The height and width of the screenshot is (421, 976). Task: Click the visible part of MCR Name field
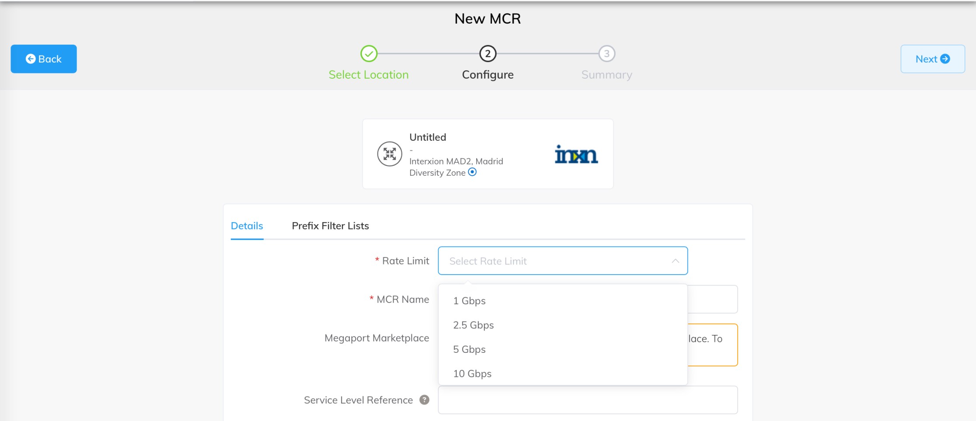click(713, 299)
